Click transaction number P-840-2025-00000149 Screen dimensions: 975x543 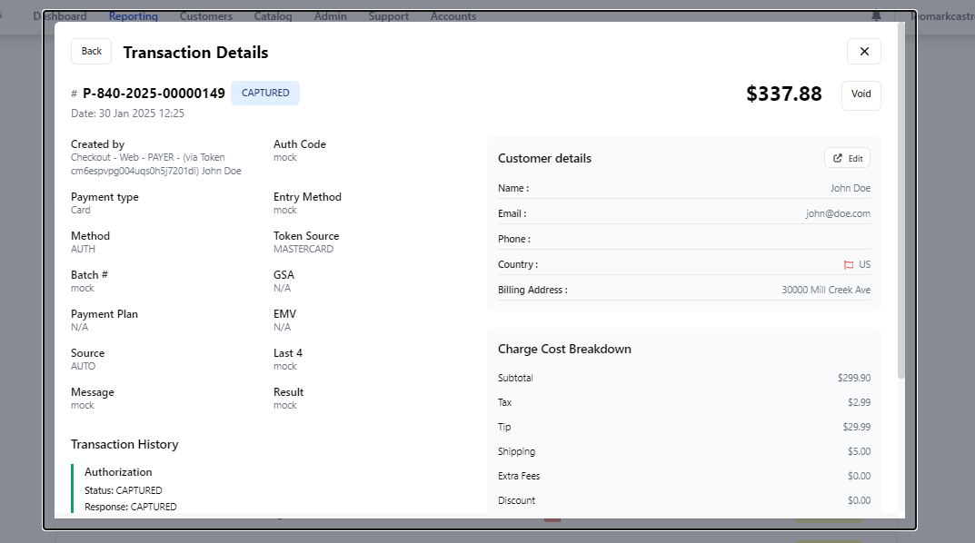tap(154, 94)
